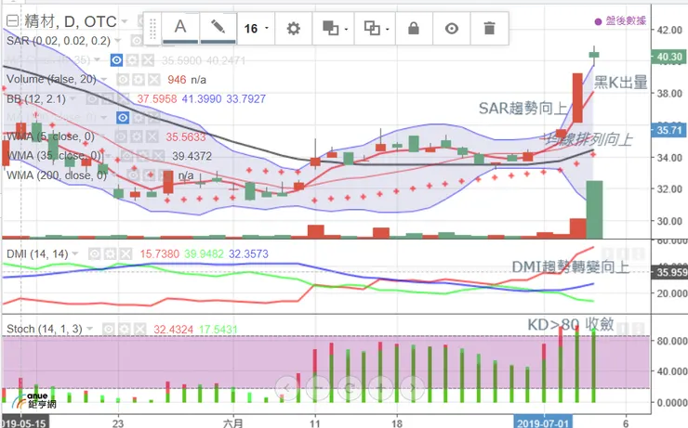688x428 pixels.
Task: Select the 'SAR趨勢向上' text annotation
Action: (x=523, y=108)
